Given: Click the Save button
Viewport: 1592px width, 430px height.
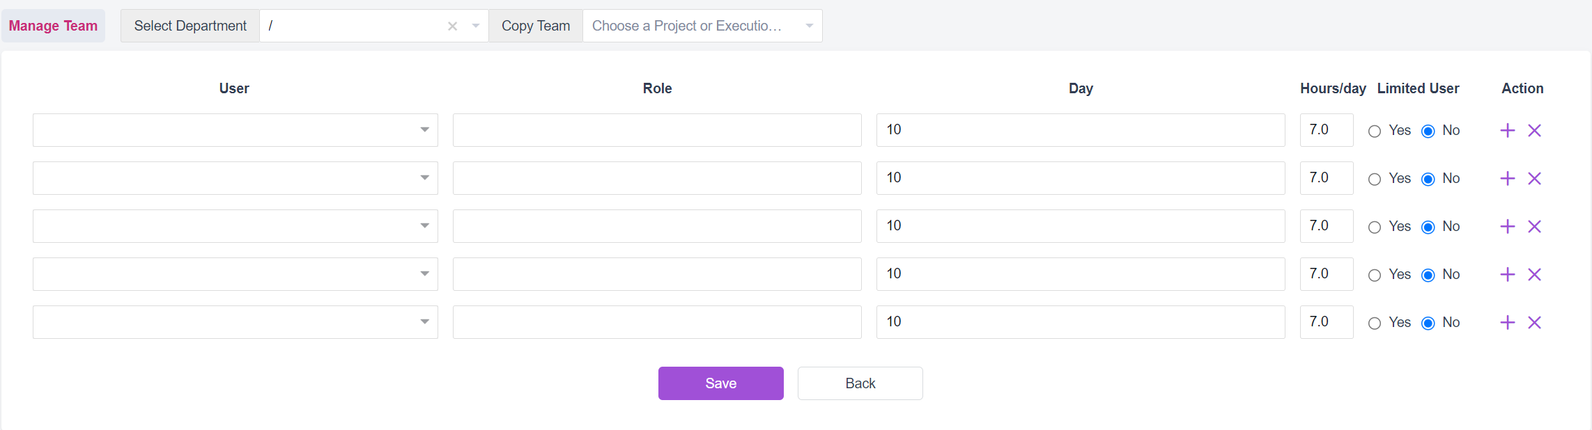Looking at the screenshot, I should click(x=720, y=383).
